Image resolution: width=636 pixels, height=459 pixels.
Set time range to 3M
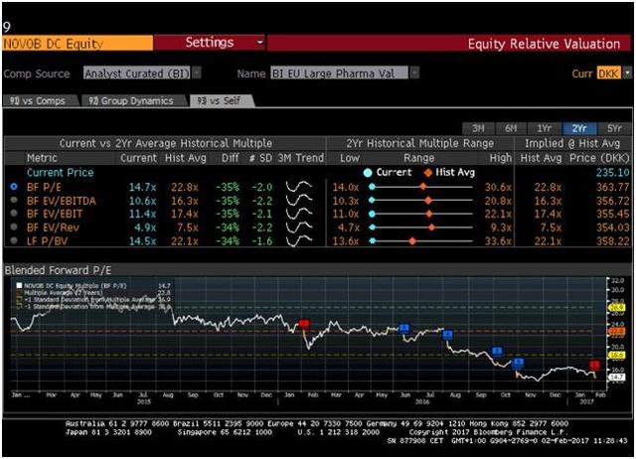click(478, 128)
